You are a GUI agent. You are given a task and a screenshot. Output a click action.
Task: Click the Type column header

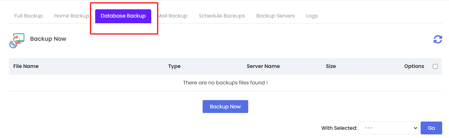[x=174, y=66]
